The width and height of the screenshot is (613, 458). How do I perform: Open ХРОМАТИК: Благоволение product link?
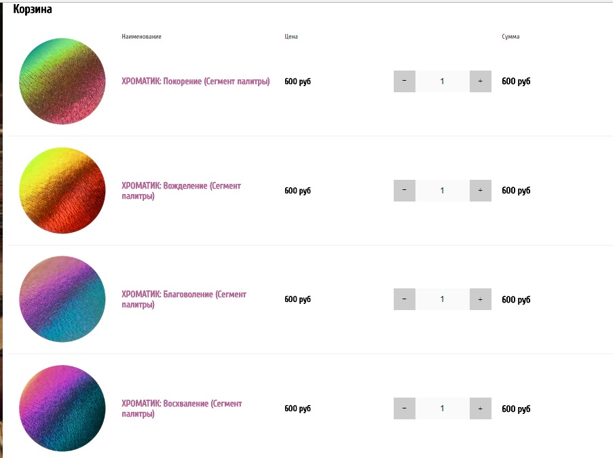(184, 299)
